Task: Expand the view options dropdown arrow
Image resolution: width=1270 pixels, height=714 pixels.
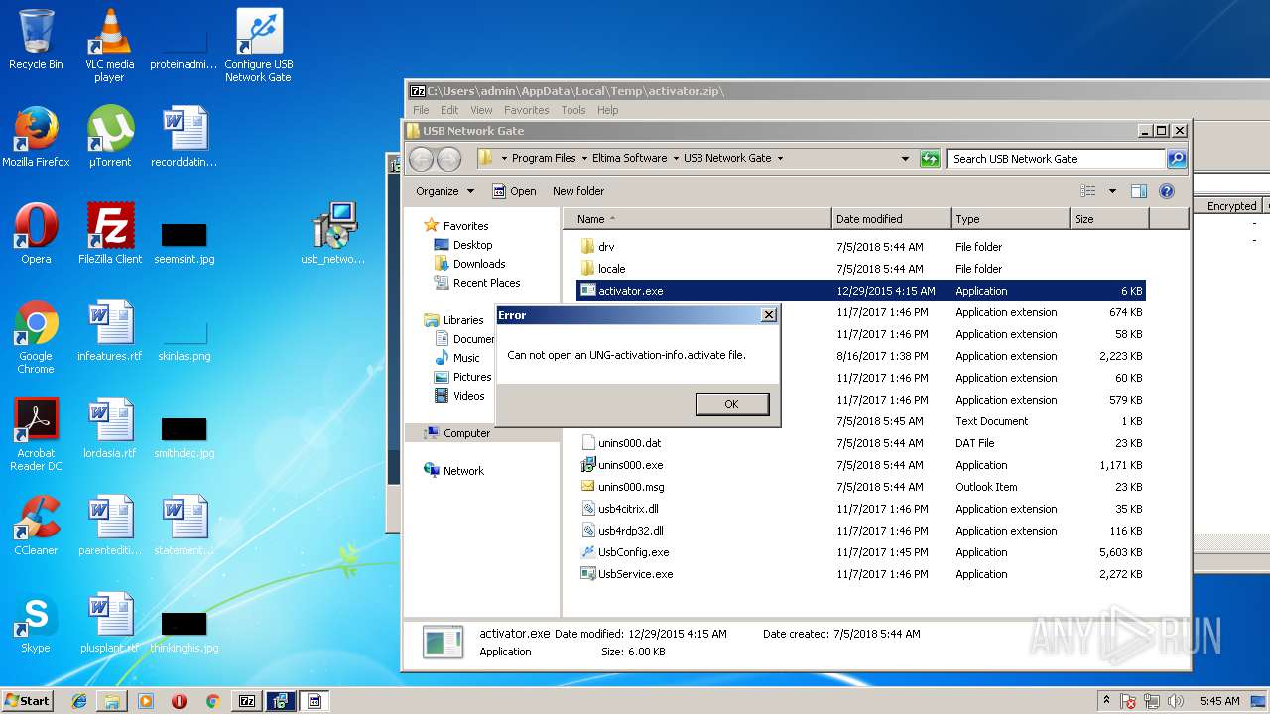Action: tap(1112, 191)
